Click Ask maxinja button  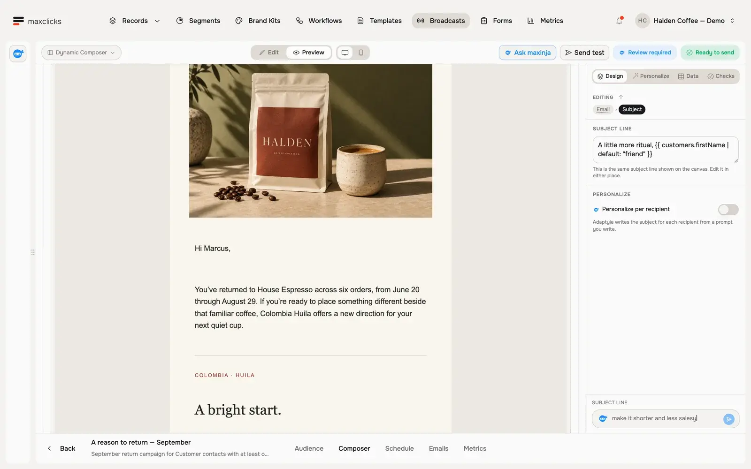pyautogui.click(x=528, y=53)
